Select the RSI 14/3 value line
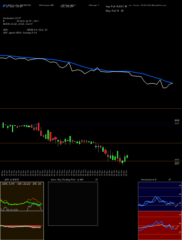The width and height of the screenshot is (182, 240). pyautogui.click(x=21, y=21)
